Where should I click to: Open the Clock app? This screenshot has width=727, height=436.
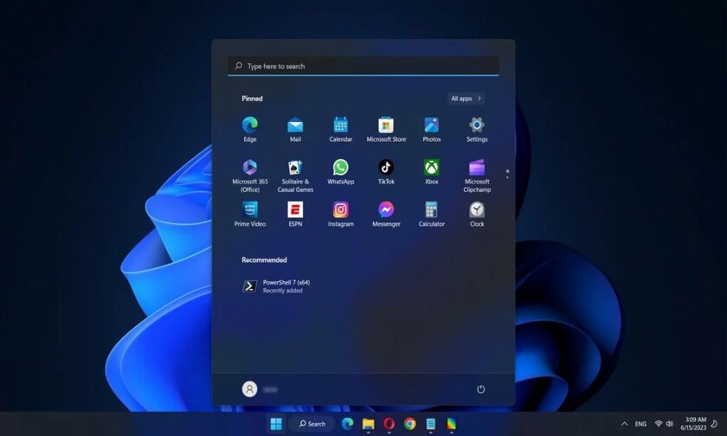(x=477, y=214)
